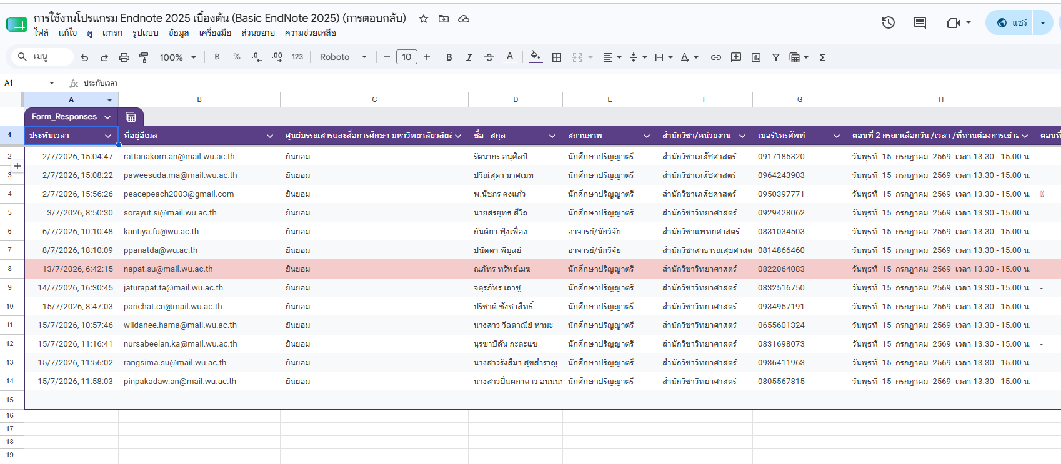The height and width of the screenshot is (464, 1061).
Task: Open the ข้อมูล menu
Action: (179, 33)
